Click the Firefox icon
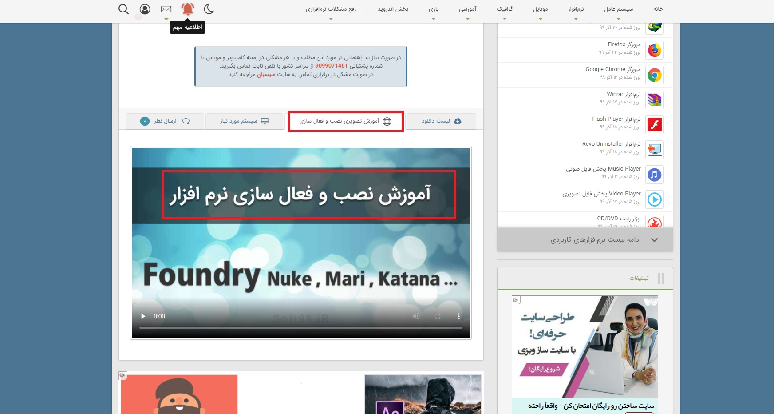774x414 pixels. click(x=654, y=50)
